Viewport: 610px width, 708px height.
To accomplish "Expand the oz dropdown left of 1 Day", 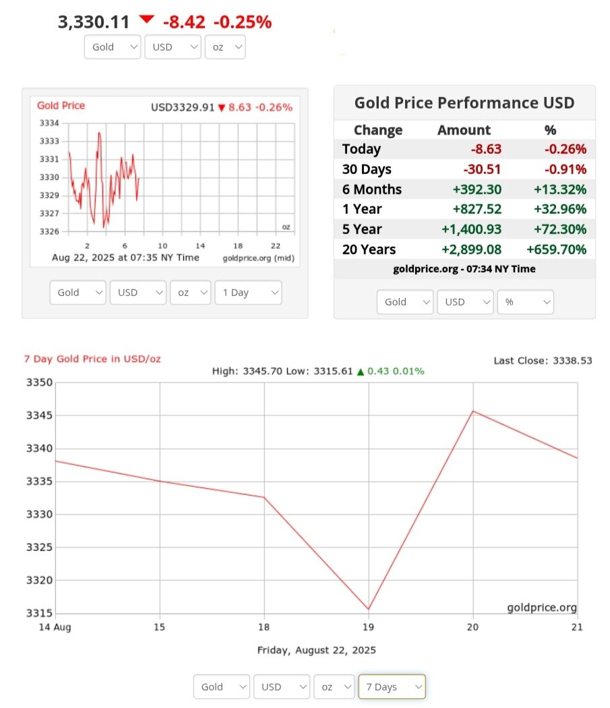I will point(190,293).
